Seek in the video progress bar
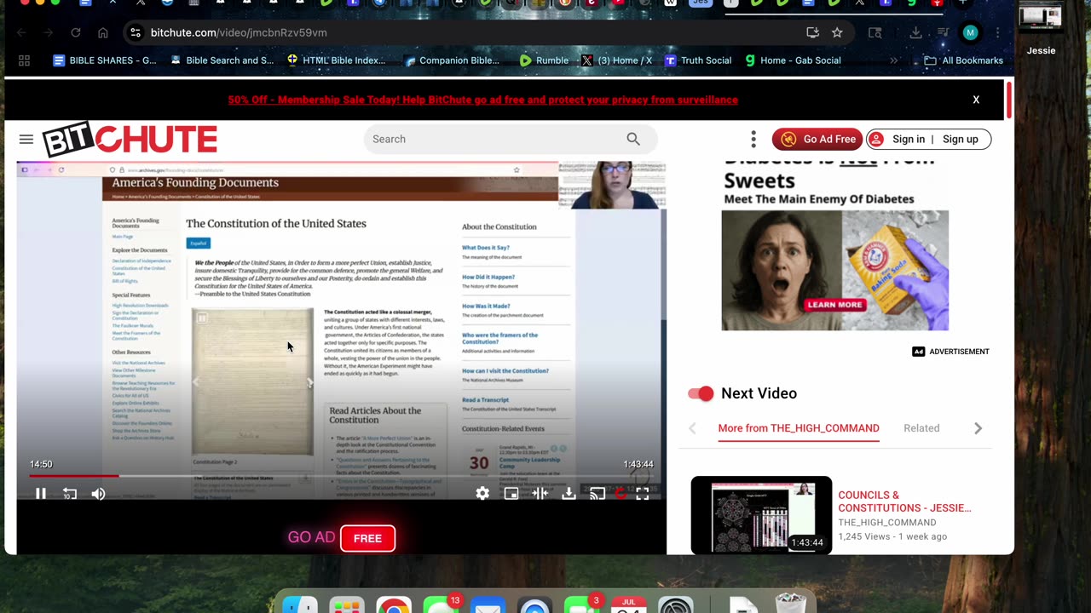Image resolution: width=1091 pixels, height=613 pixels. coord(342,476)
